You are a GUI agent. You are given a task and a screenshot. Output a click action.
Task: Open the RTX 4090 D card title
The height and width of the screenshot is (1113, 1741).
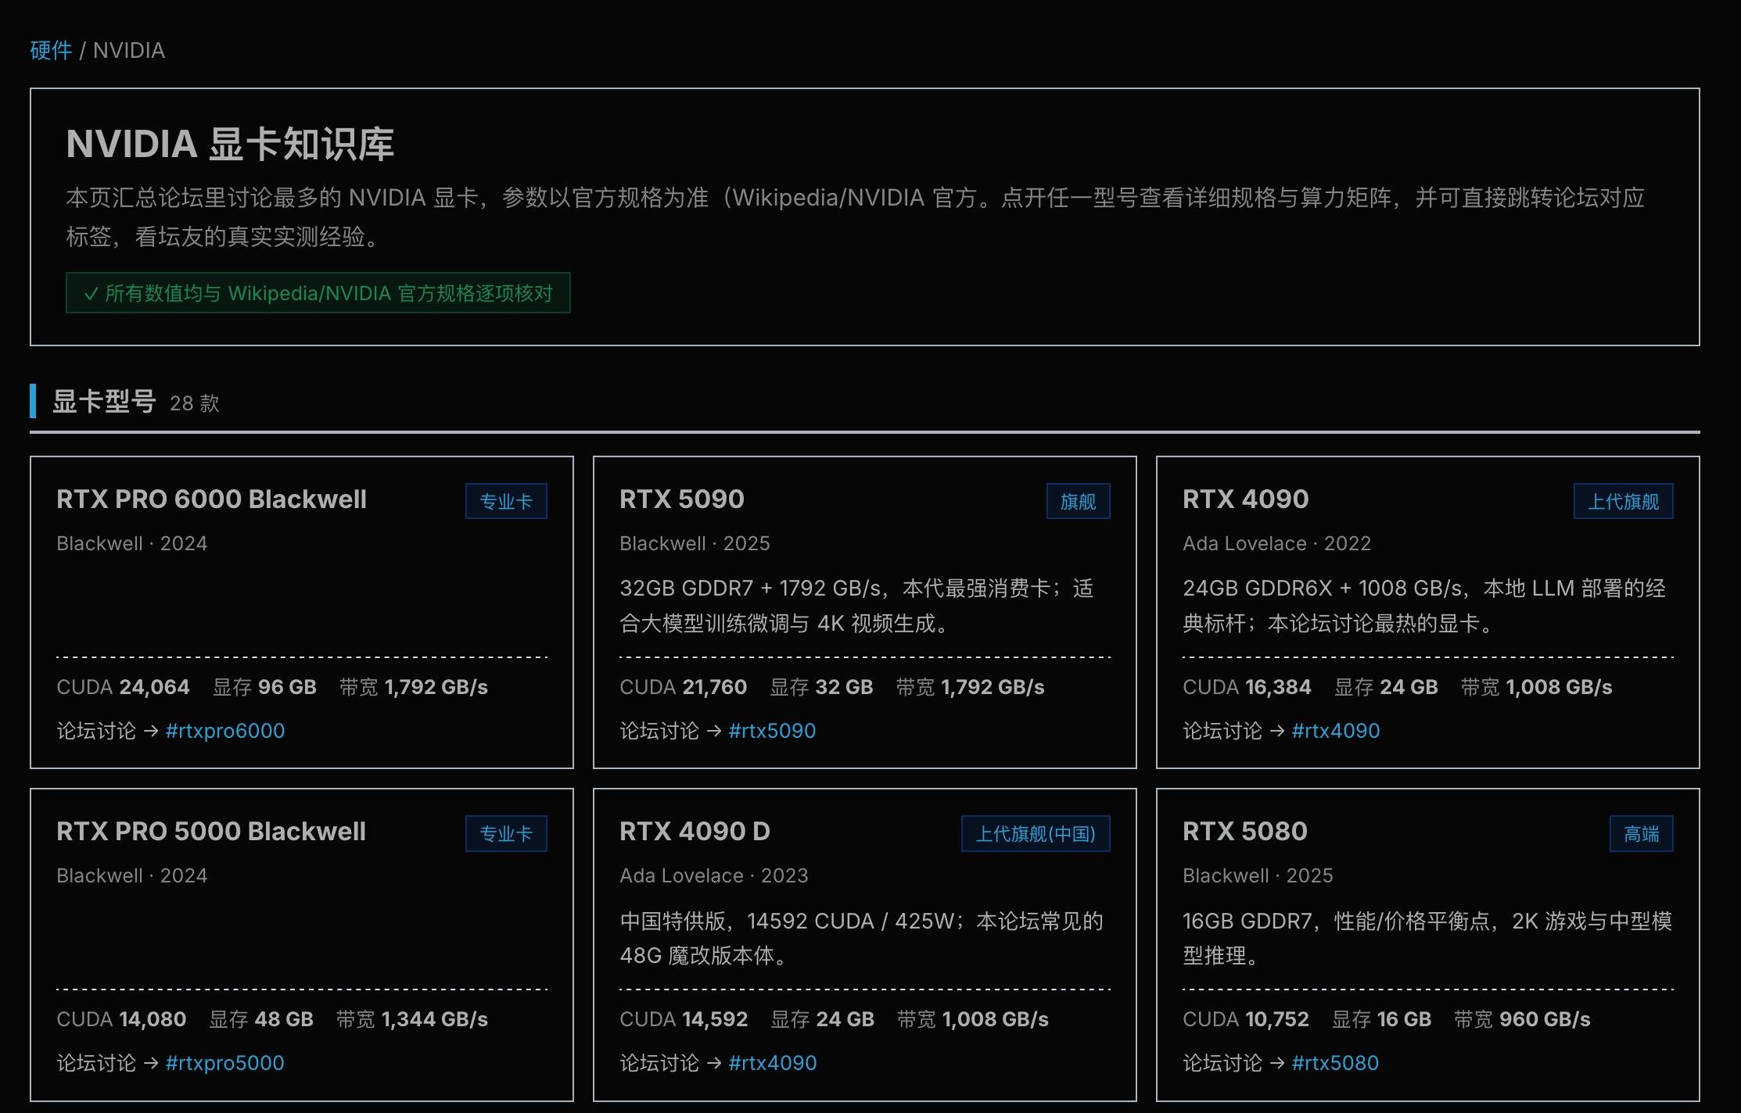click(x=695, y=831)
